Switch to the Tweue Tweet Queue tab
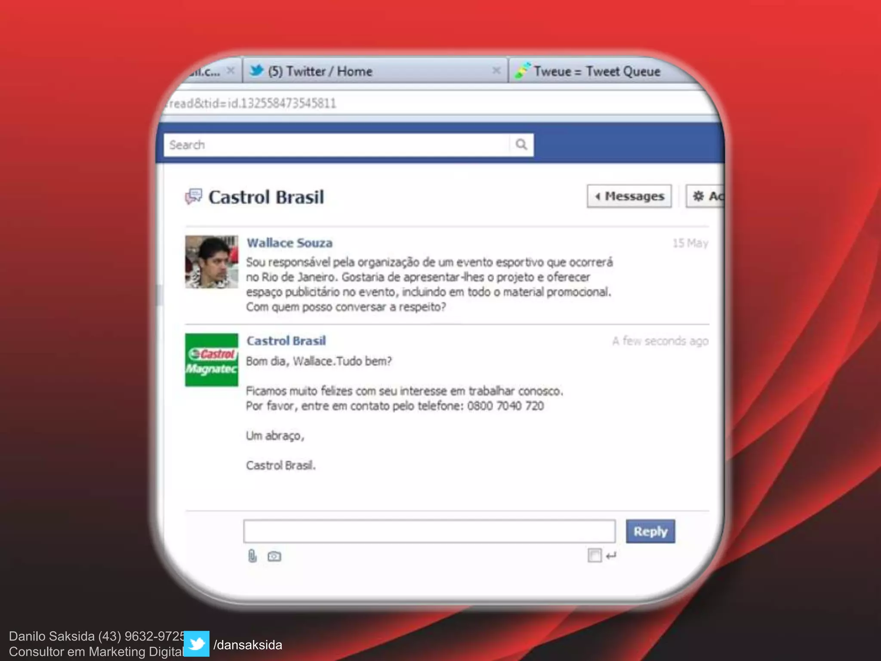Image resolution: width=881 pixels, height=661 pixels. pyautogui.click(x=597, y=71)
